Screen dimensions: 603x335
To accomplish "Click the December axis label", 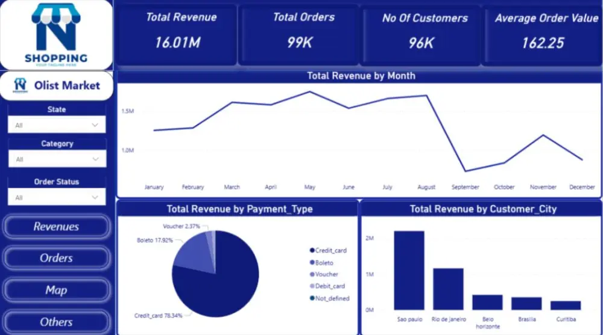I will [x=582, y=187].
